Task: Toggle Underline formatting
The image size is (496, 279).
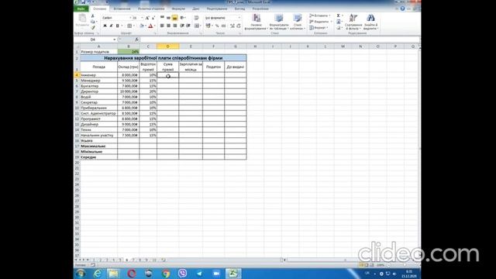Action: coord(117,26)
